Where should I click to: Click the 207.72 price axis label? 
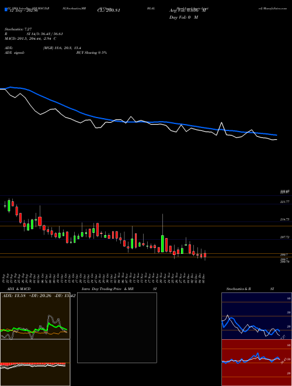pyautogui.click(x=284, y=237)
